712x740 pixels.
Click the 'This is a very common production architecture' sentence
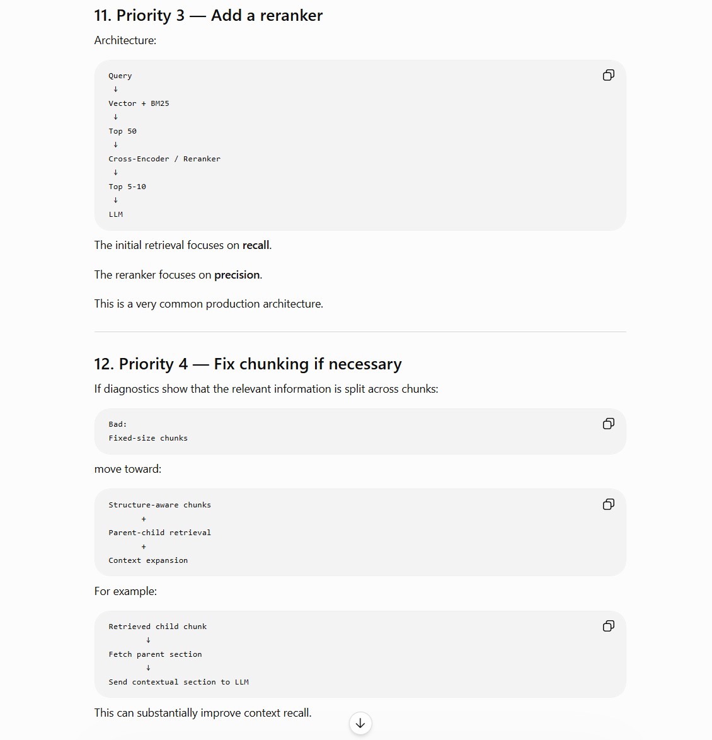(209, 304)
